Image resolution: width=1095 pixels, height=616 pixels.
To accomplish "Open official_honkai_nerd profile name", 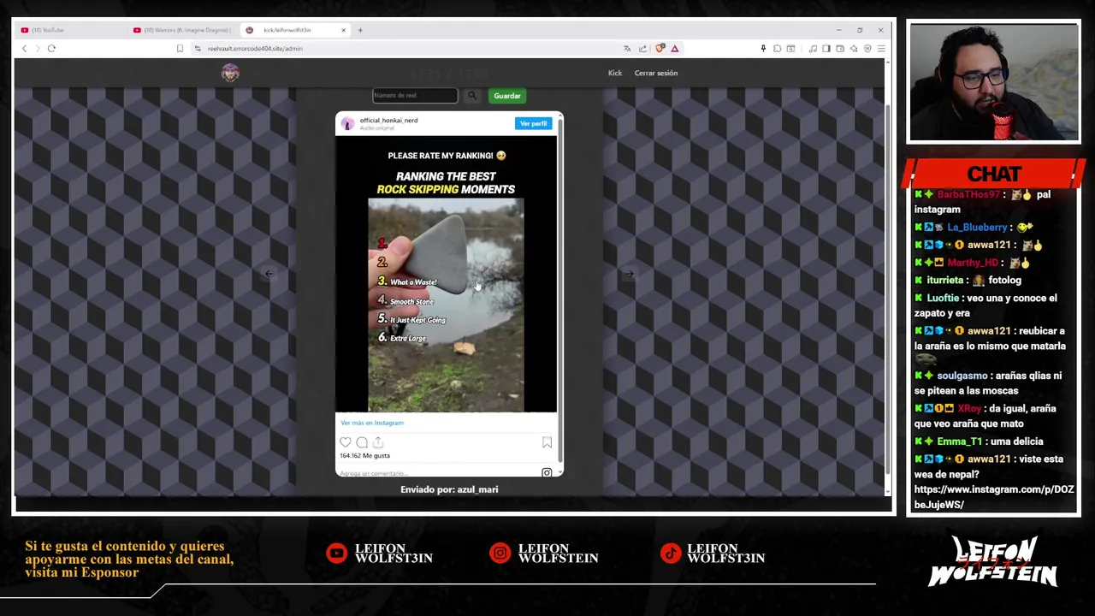I will tap(388, 121).
